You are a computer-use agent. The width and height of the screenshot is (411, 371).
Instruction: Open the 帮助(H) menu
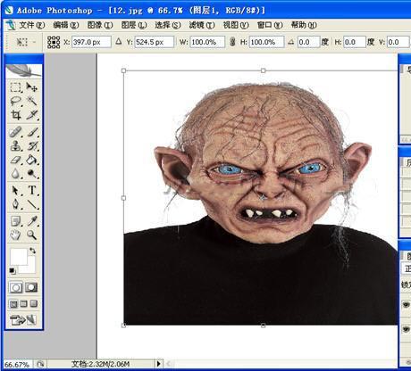(304, 25)
